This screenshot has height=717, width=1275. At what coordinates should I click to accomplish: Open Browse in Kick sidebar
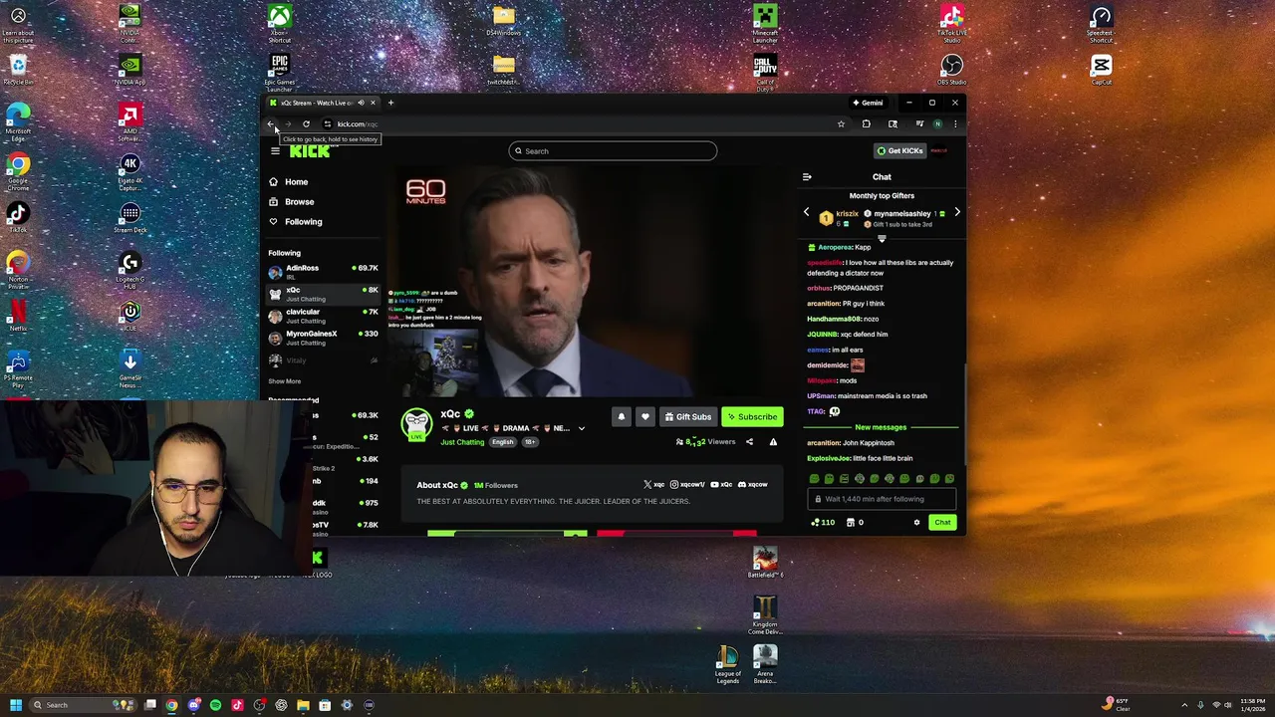coord(299,202)
